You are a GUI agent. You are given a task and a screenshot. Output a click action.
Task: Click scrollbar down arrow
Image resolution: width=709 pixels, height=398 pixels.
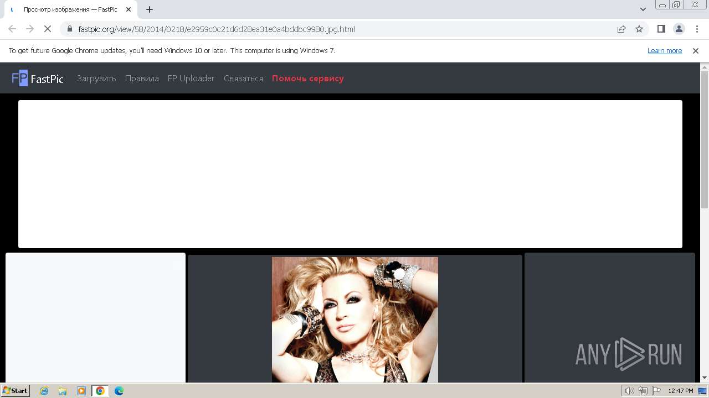pos(705,378)
